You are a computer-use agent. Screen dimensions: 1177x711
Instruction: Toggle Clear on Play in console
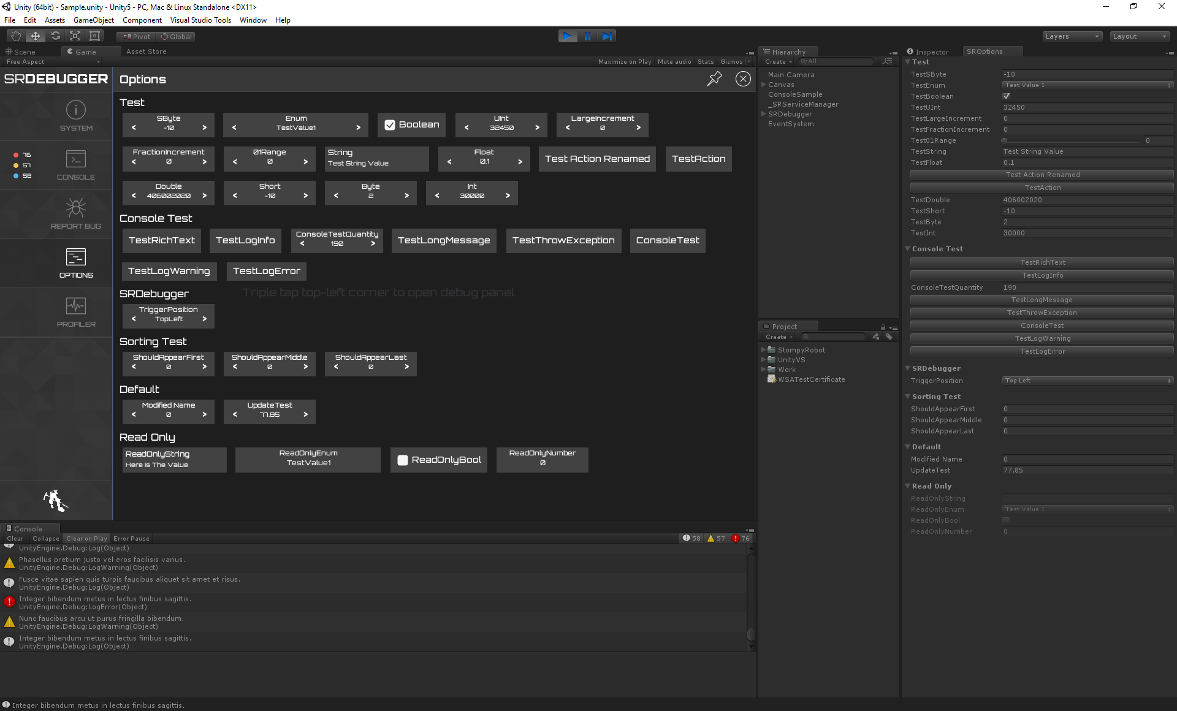click(x=86, y=538)
